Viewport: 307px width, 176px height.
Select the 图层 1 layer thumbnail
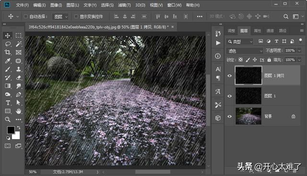tap(248, 96)
